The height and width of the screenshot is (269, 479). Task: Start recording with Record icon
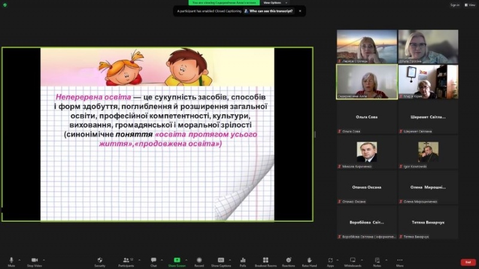click(x=199, y=261)
